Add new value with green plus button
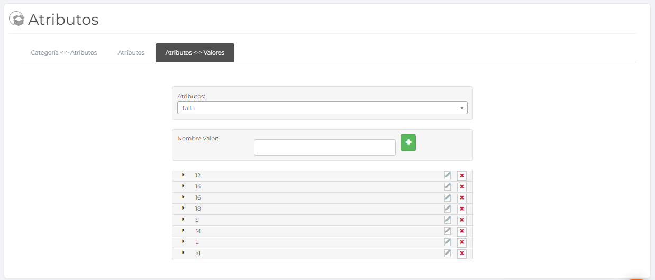Image resolution: width=655 pixels, height=280 pixels. (x=408, y=142)
